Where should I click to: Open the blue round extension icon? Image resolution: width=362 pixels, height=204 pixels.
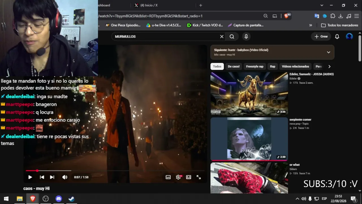coord(325,16)
